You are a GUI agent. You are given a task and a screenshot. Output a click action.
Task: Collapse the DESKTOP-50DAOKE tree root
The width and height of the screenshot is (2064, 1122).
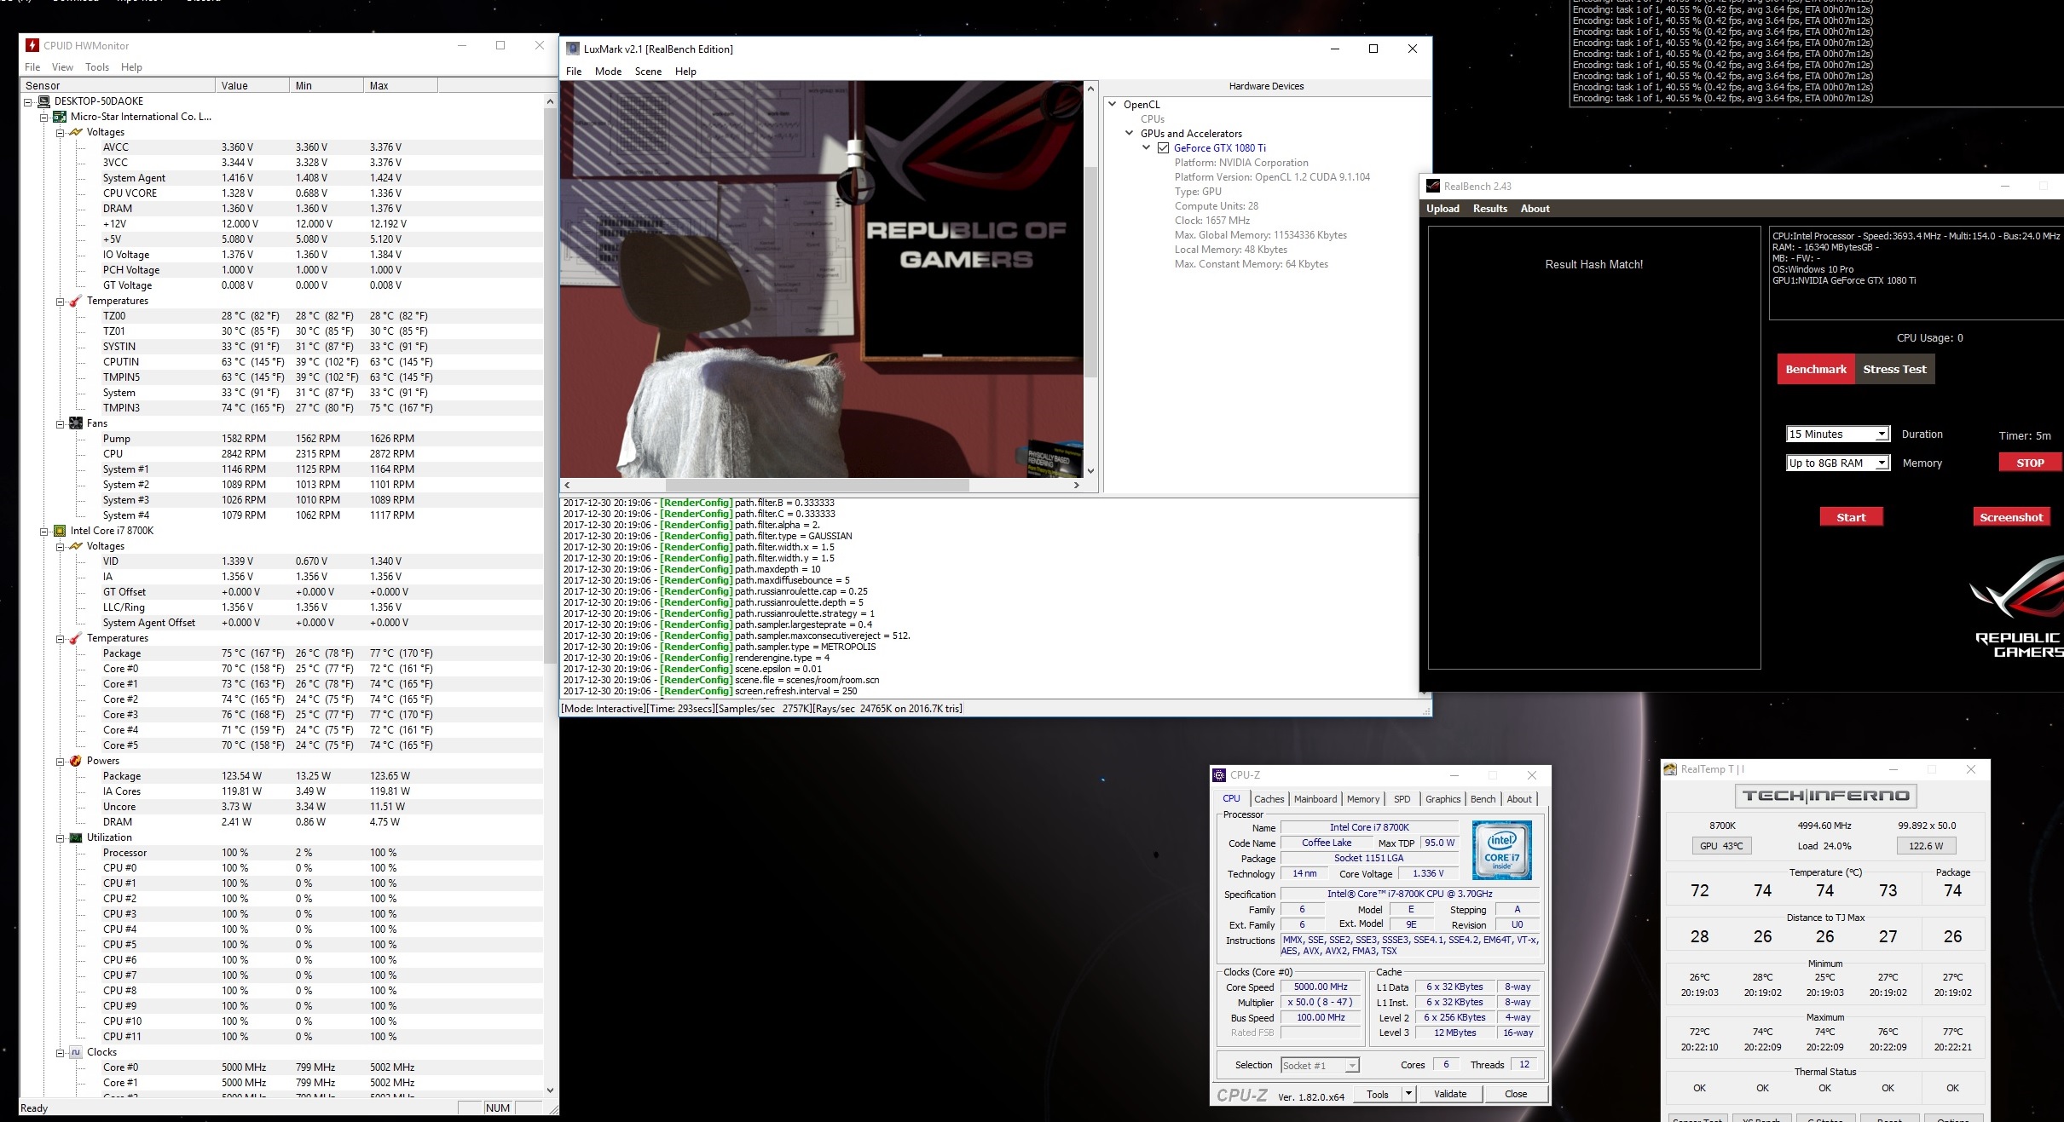(28, 101)
